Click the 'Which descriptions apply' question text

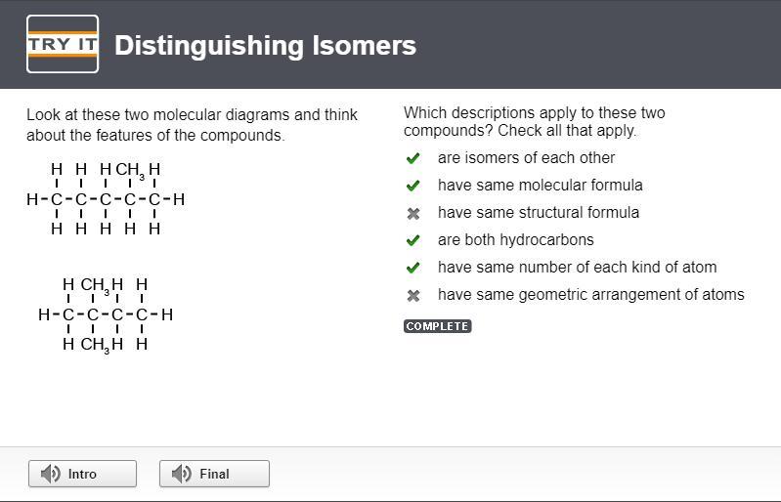(x=535, y=121)
